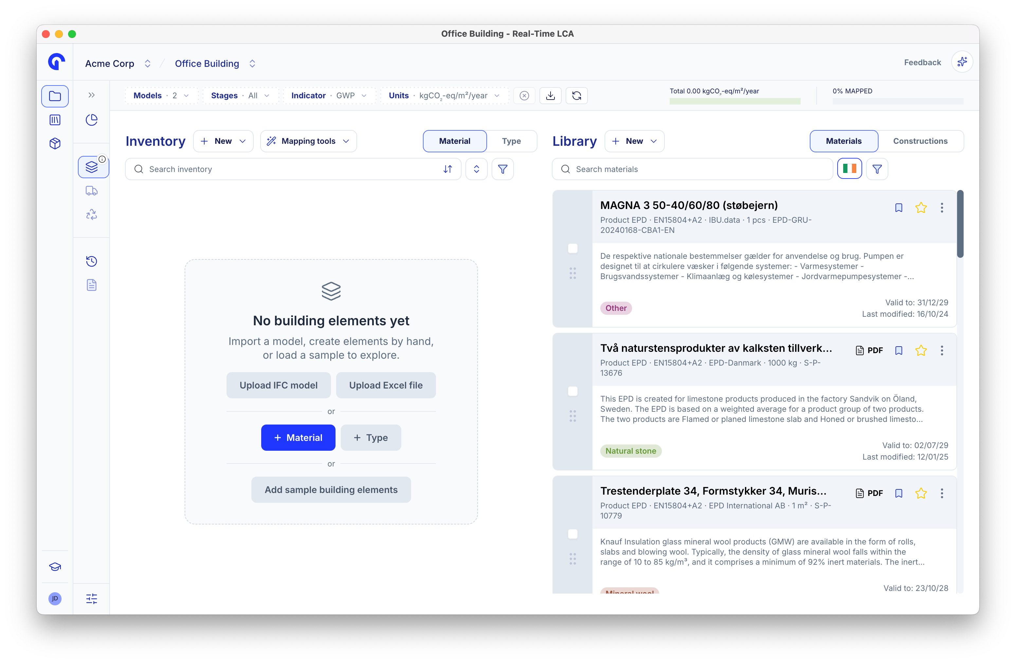The width and height of the screenshot is (1016, 663).
Task: Select the Inventory Material tab
Action: (455, 141)
